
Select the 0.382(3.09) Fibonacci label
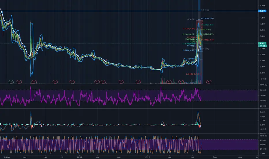207,34
